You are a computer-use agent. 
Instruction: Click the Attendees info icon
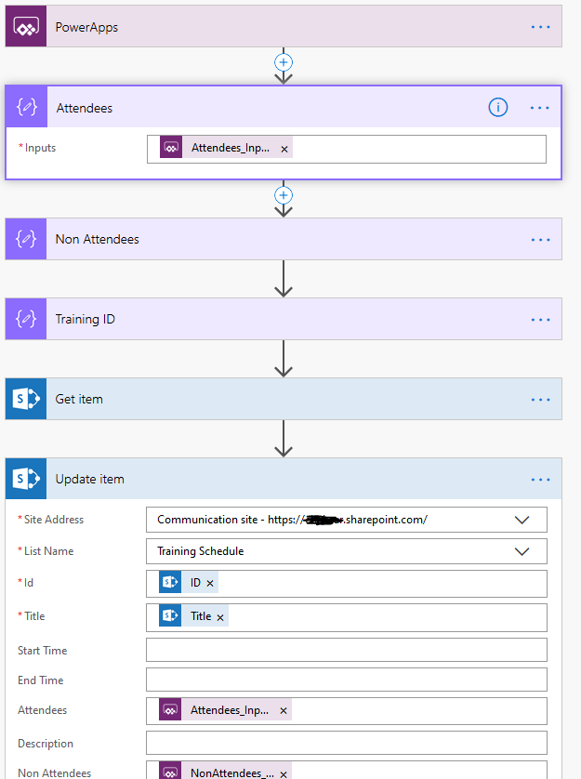(x=498, y=108)
